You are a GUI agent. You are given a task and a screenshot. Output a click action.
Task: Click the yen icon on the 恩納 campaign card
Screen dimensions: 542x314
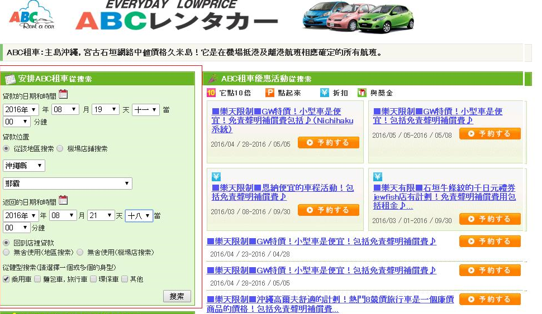pyautogui.click(x=216, y=177)
